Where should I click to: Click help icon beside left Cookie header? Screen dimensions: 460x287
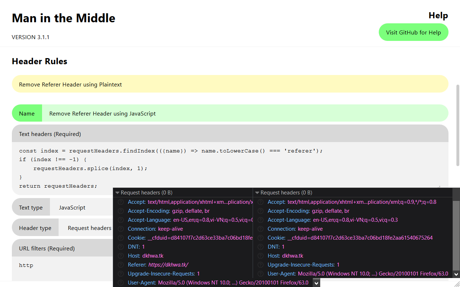point(121,238)
